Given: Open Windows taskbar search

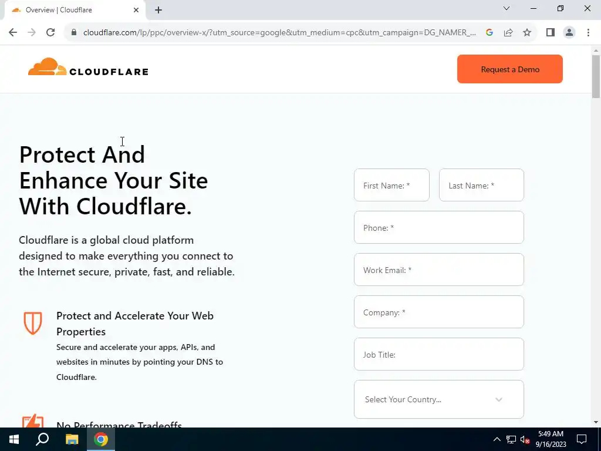Looking at the screenshot, I should 42,439.
